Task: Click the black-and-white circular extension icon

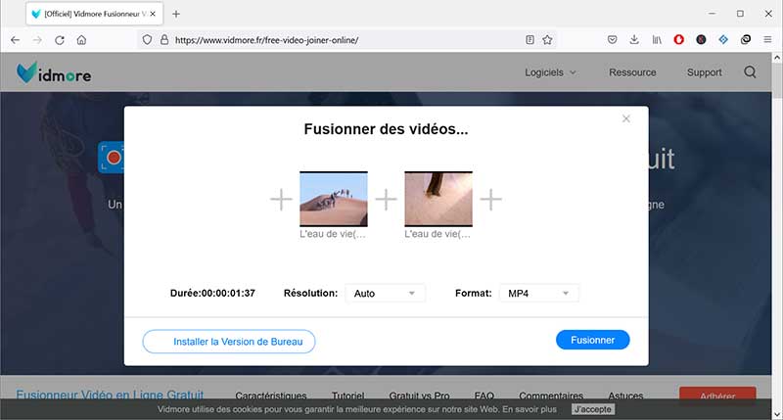Action: click(746, 39)
